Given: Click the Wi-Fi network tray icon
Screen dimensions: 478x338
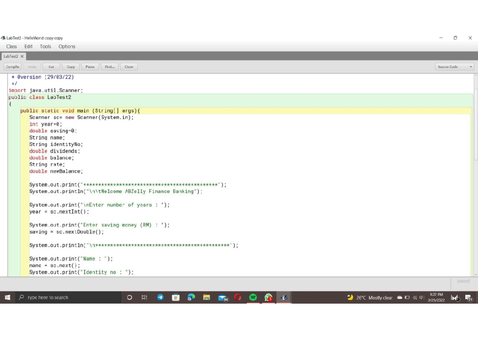Looking at the screenshot, I should (x=415, y=298).
